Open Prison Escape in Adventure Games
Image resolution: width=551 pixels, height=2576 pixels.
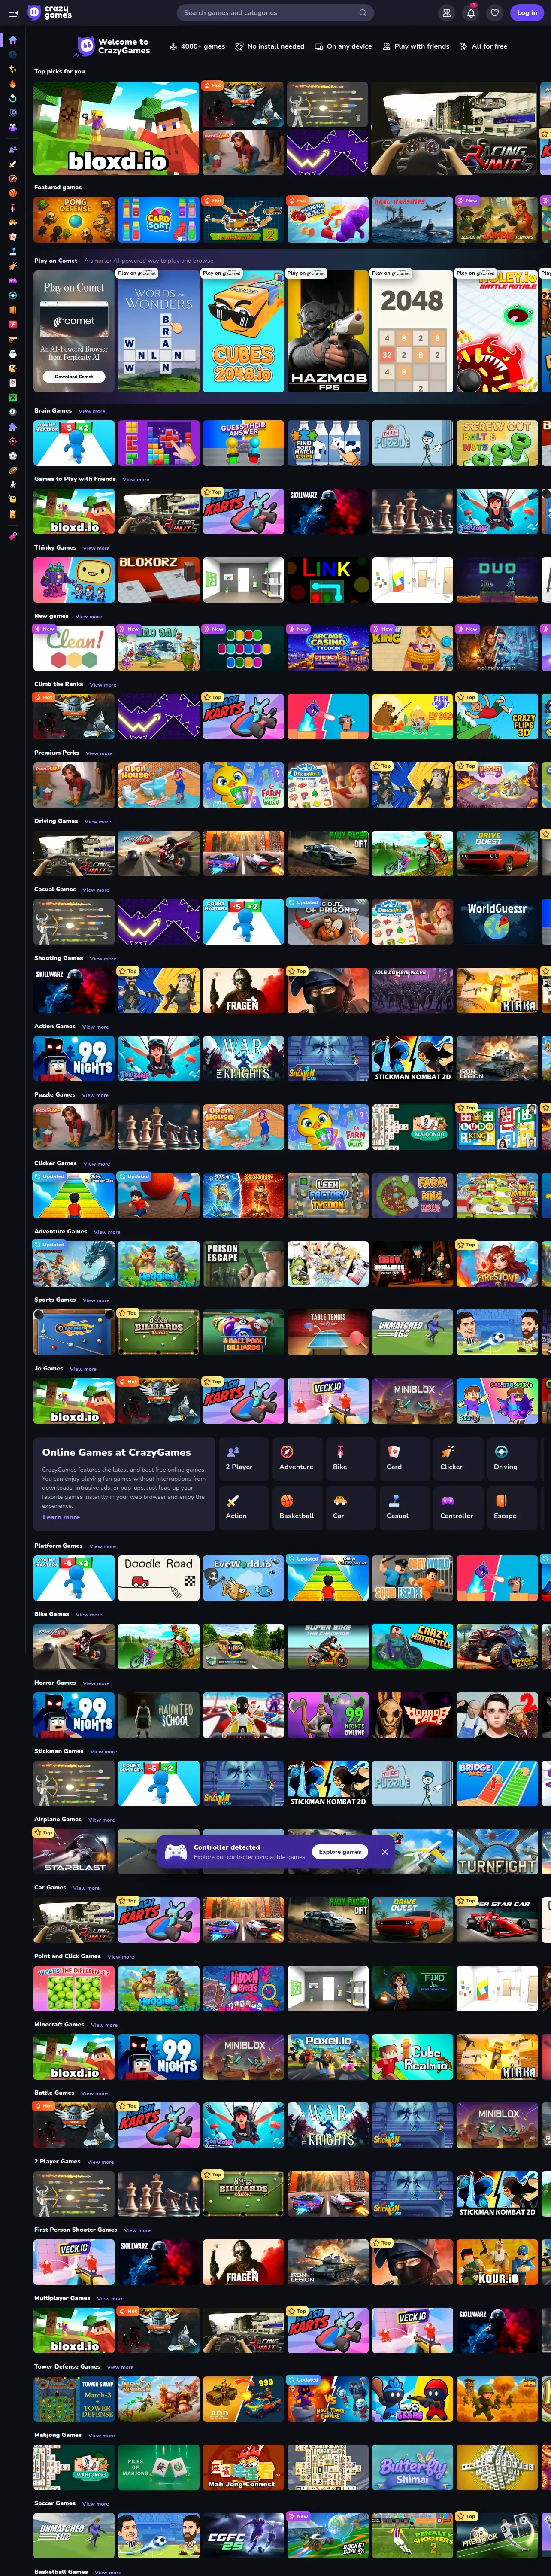(243, 1263)
